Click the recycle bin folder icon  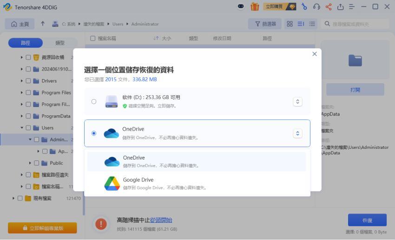click(36, 58)
